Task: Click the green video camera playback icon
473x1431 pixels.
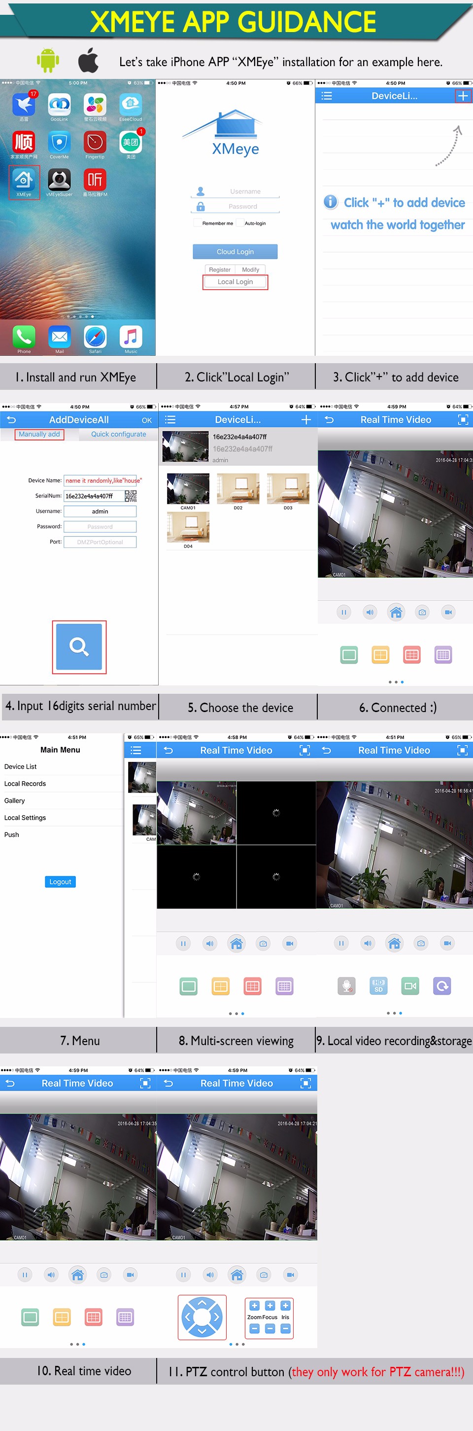Action: tap(410, 986)
